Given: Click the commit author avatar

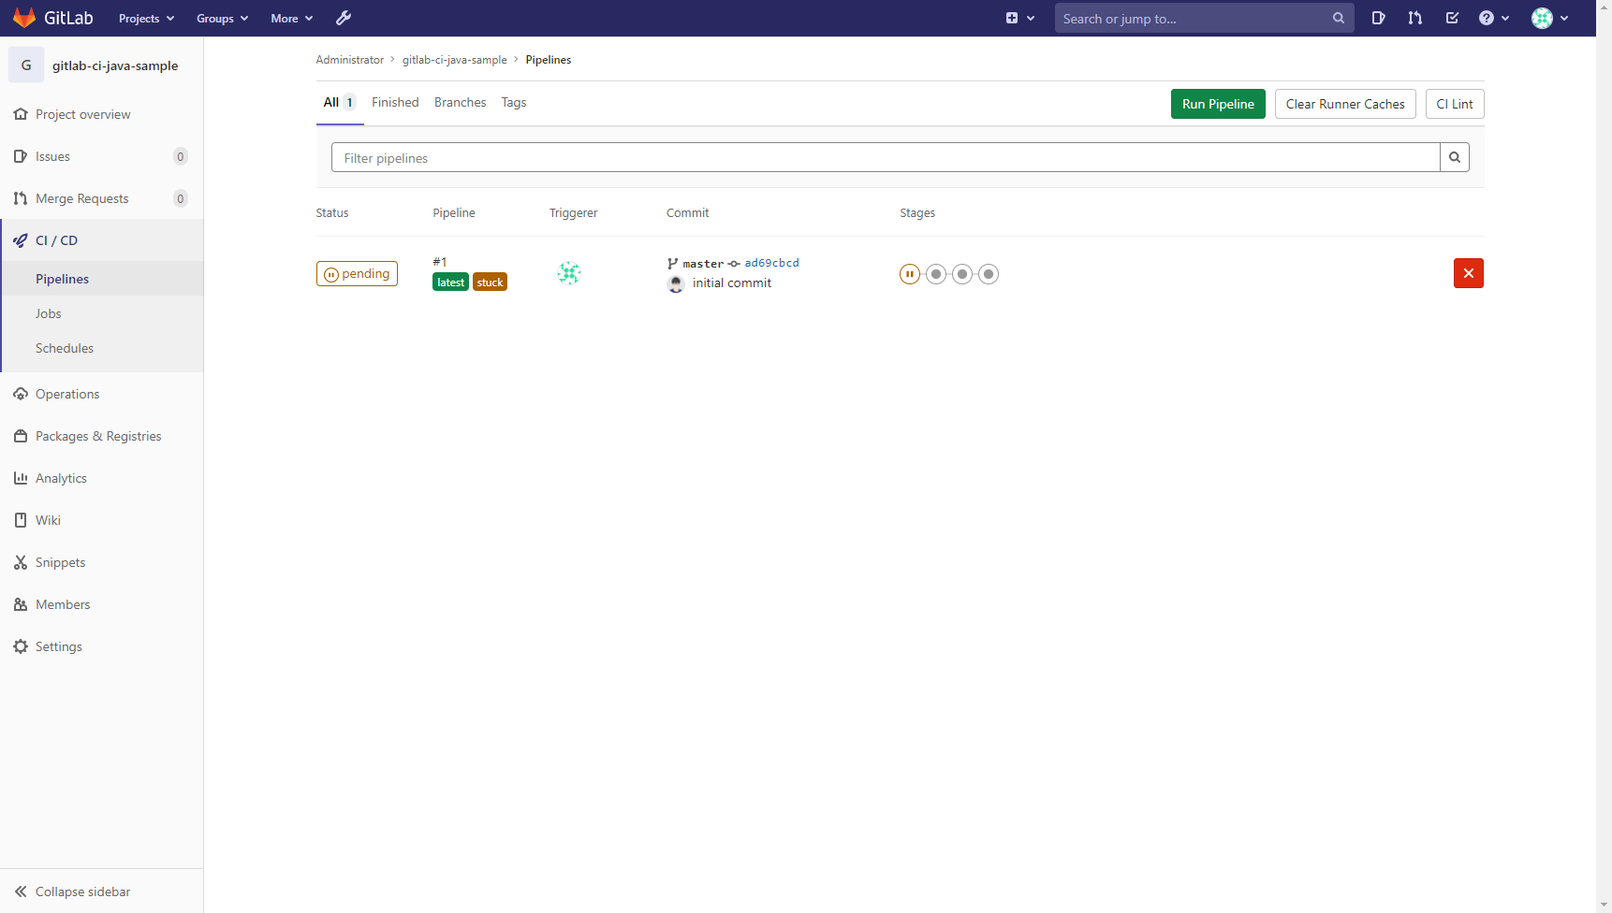Looking at the screenshot, I should click(676, 283).
